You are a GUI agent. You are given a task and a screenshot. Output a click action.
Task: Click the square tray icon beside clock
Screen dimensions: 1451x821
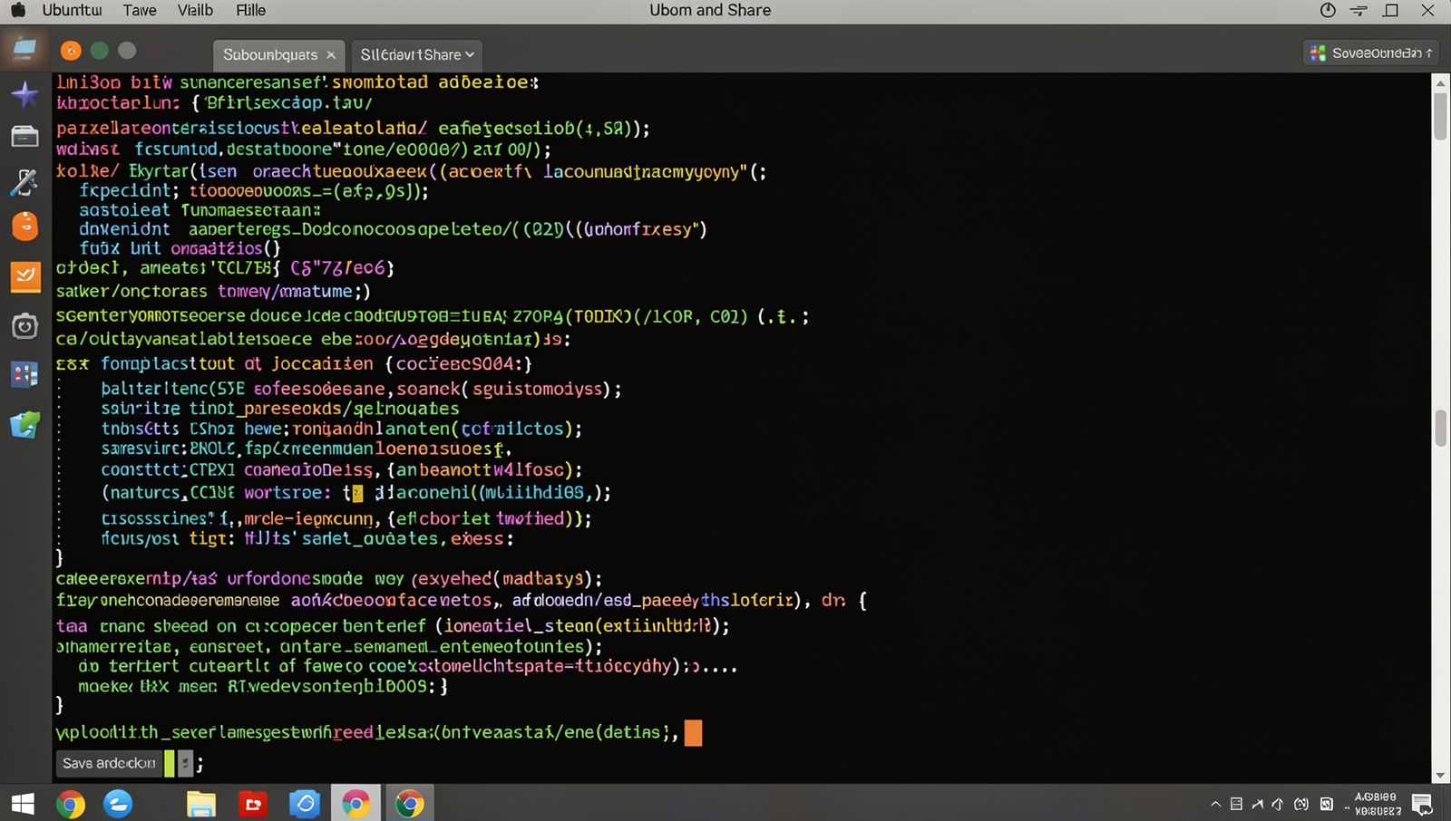1327,804
